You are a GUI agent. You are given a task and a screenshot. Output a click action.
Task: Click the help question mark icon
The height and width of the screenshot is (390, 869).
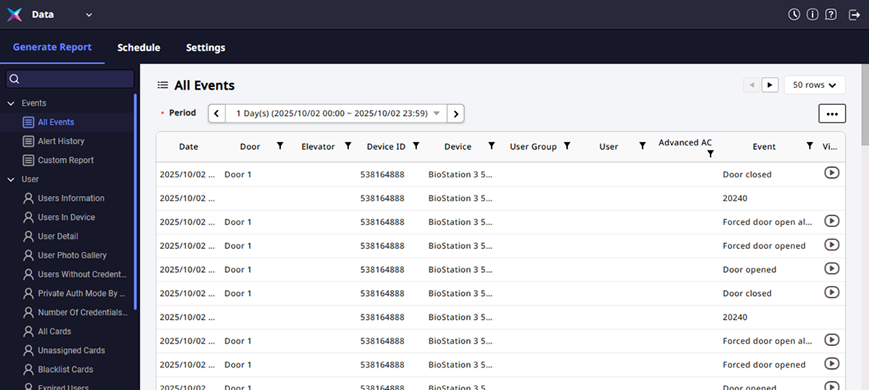831,14
